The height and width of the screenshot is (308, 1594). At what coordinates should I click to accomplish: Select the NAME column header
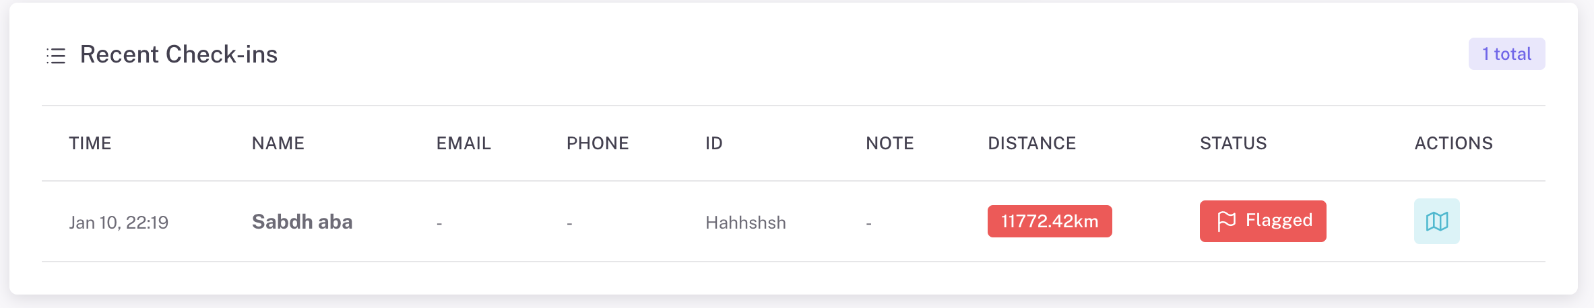point(278,143)
